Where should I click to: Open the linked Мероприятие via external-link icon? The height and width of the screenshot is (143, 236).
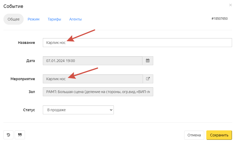pyautogui.click(x=148, y=79)
